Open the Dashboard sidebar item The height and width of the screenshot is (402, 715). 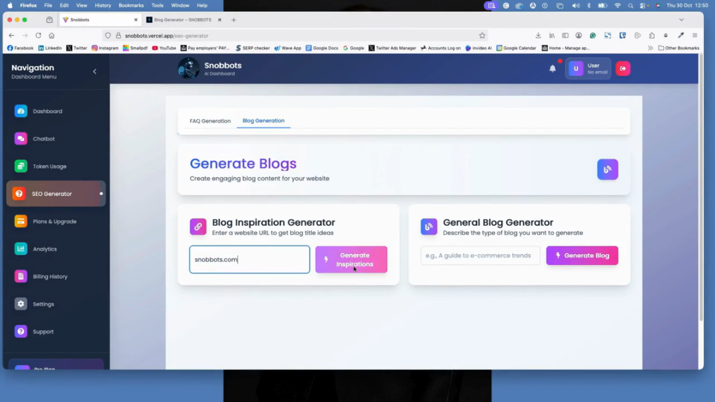tap(55, 112)
